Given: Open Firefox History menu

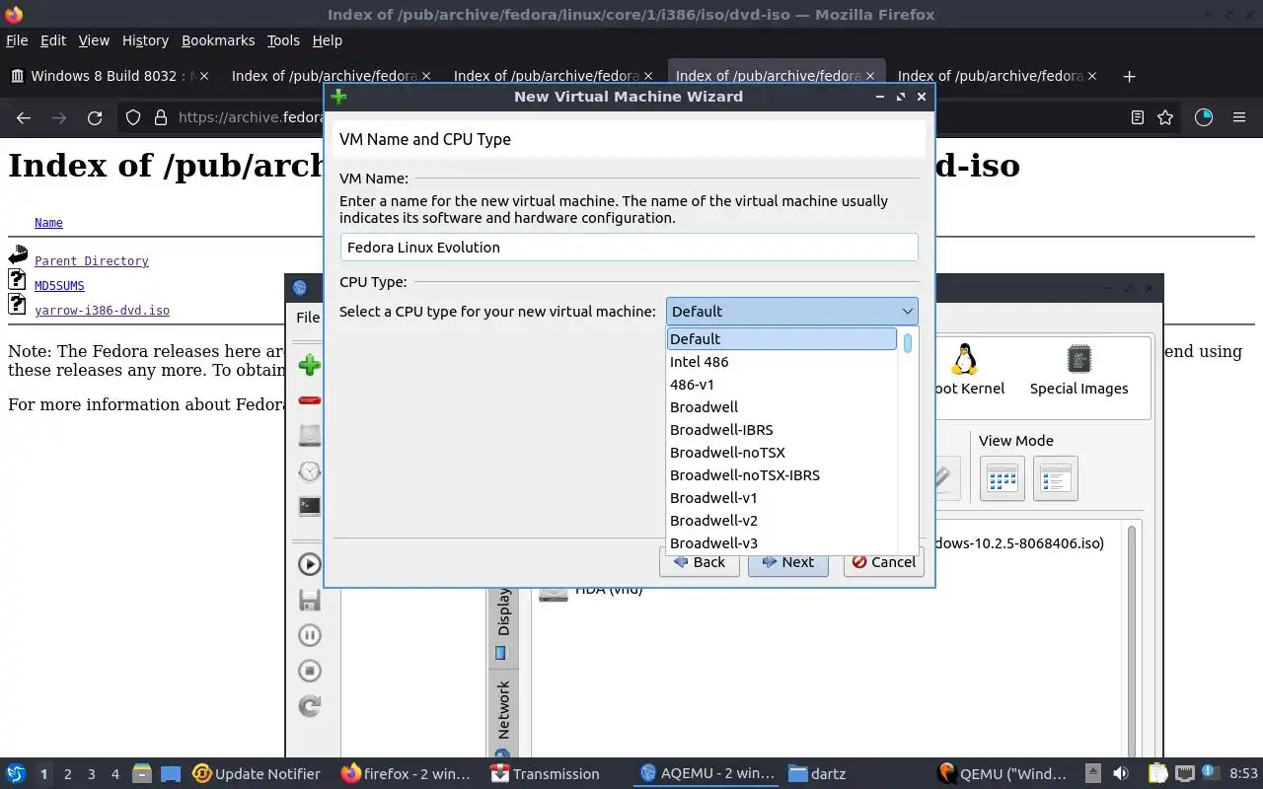Looking at the screenshot, I should (145, 40).
